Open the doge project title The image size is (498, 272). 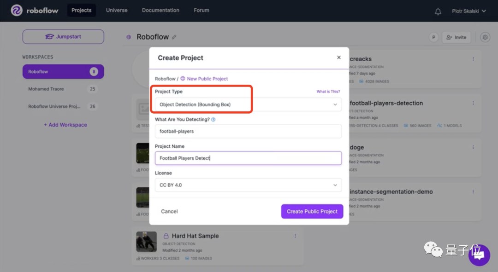tap(356, 147)
